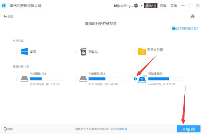The image size is (202, 134).
Task: Open the account dropdown arrow
Action: click(142, 6)
